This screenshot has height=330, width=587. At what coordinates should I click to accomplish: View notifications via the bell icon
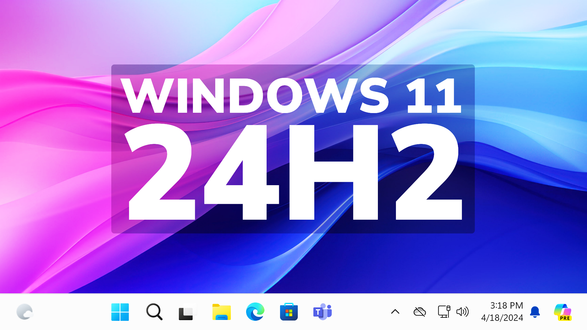click(535, 312)
